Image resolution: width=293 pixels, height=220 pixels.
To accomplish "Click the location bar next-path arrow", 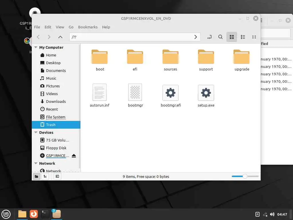I will 195,37.
